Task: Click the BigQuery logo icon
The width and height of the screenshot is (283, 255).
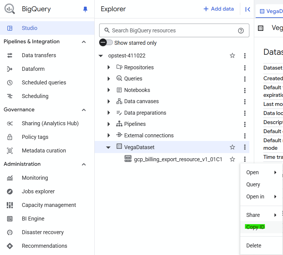Action: point(10,9)
